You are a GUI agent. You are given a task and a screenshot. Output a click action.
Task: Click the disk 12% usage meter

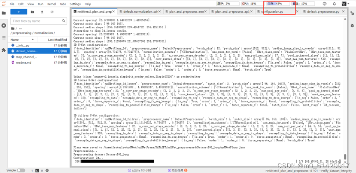[x=303, y=4]
